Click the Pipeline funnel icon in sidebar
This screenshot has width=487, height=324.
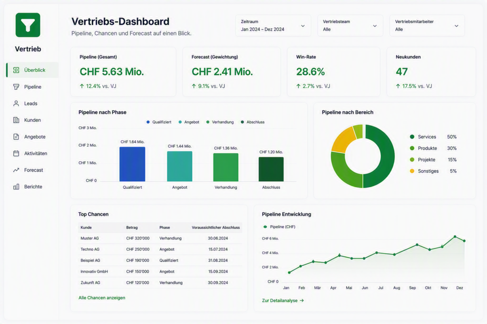16,87
